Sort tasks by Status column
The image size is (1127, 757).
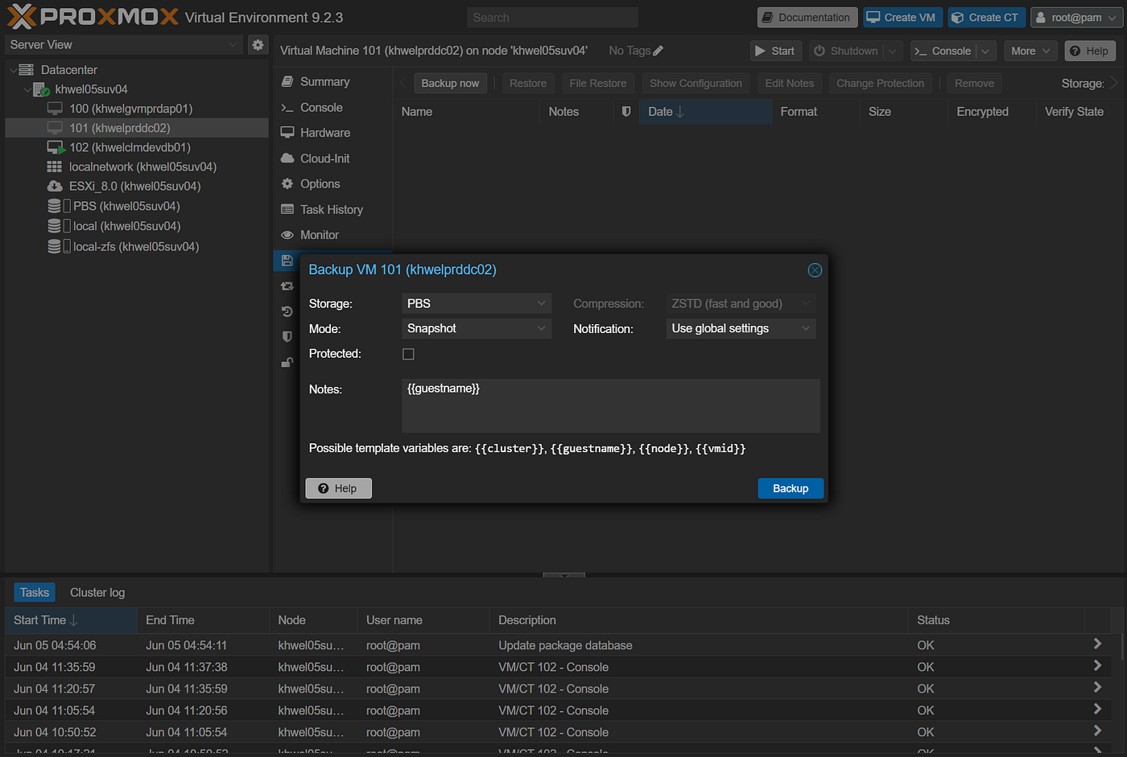pyautogui.click(x=995, y=620)
